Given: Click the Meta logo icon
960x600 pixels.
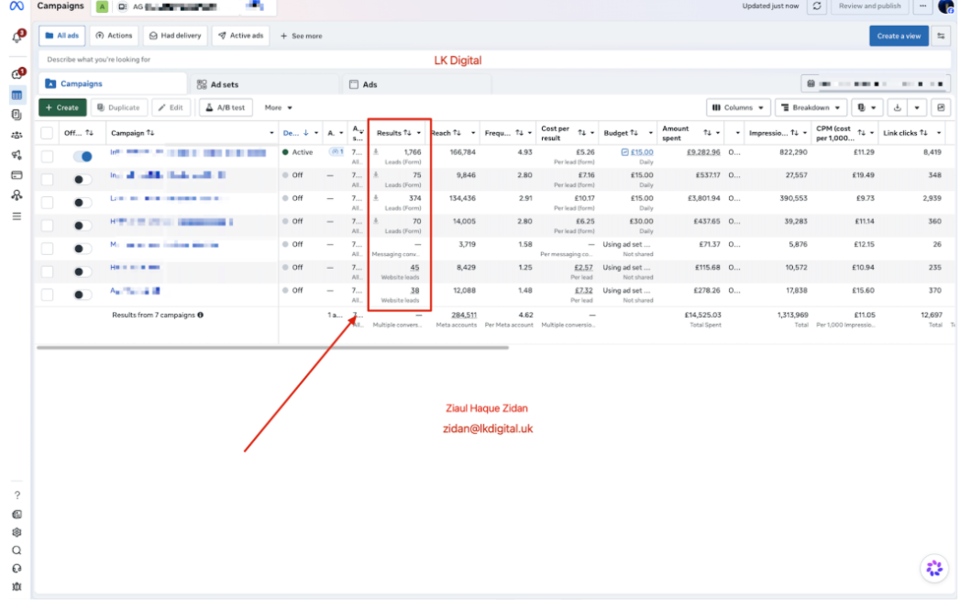Looking at the screenshot, I should [17, 6].
